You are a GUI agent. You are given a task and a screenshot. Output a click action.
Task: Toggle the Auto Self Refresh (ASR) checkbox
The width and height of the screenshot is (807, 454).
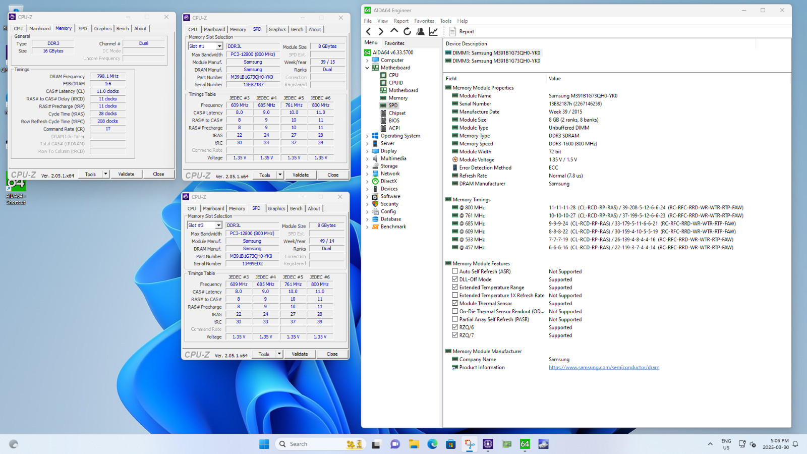[455, 271]
